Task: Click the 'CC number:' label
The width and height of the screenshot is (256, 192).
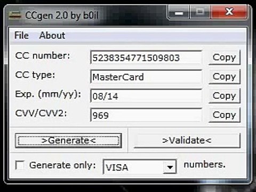Action: point(43,55)
